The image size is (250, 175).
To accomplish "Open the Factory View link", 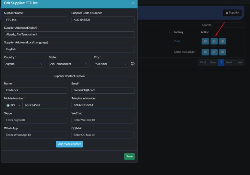I will click(177, 41).
